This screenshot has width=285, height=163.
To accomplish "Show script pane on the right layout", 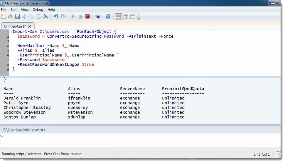I will tap(126, 16).
